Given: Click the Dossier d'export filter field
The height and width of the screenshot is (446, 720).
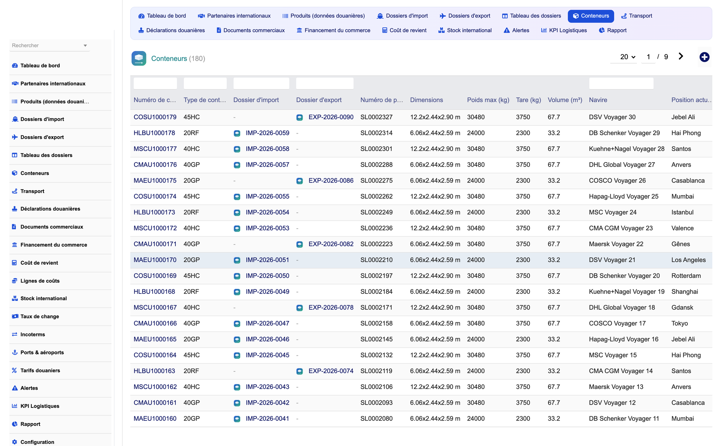Looking at the screenshot, I should pos(325,83).
